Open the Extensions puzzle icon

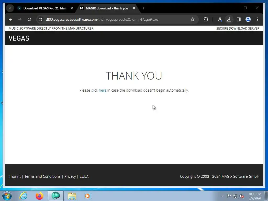click(x=206, y=19)
